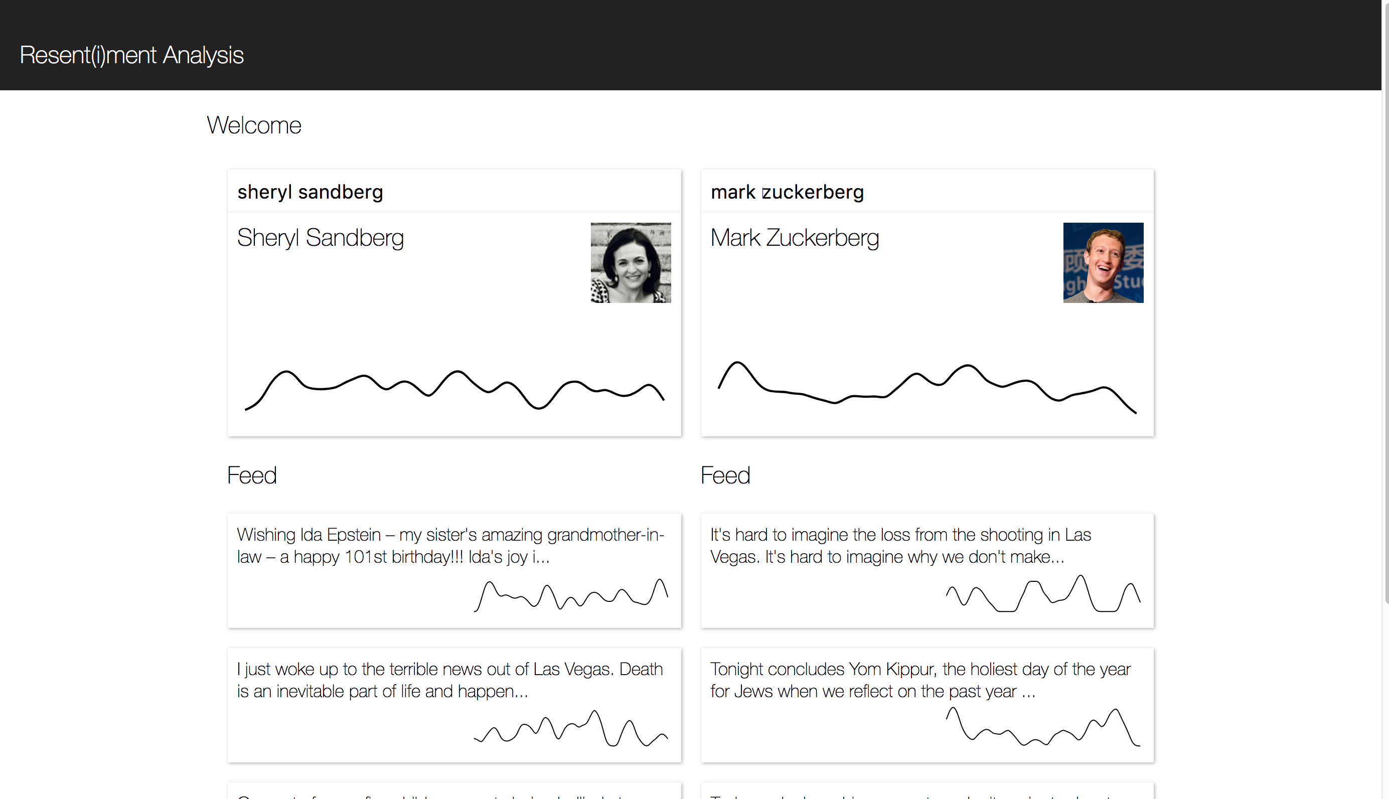This screenshot has width=1389, height=799.
Task: Click the Mark Zuckerberg name heading
Action: click(x=795, y=238)
